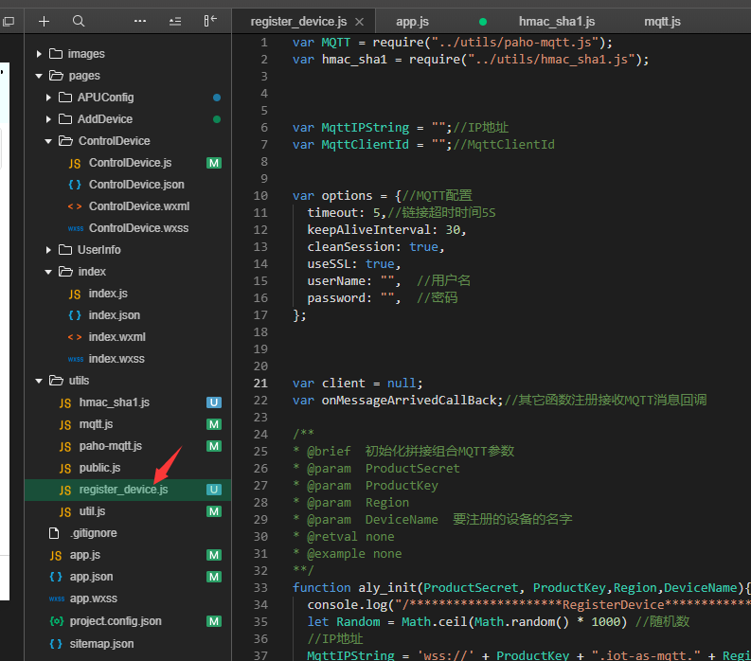
Task: Expand the UserInfo folder
Action: (99, 250)
